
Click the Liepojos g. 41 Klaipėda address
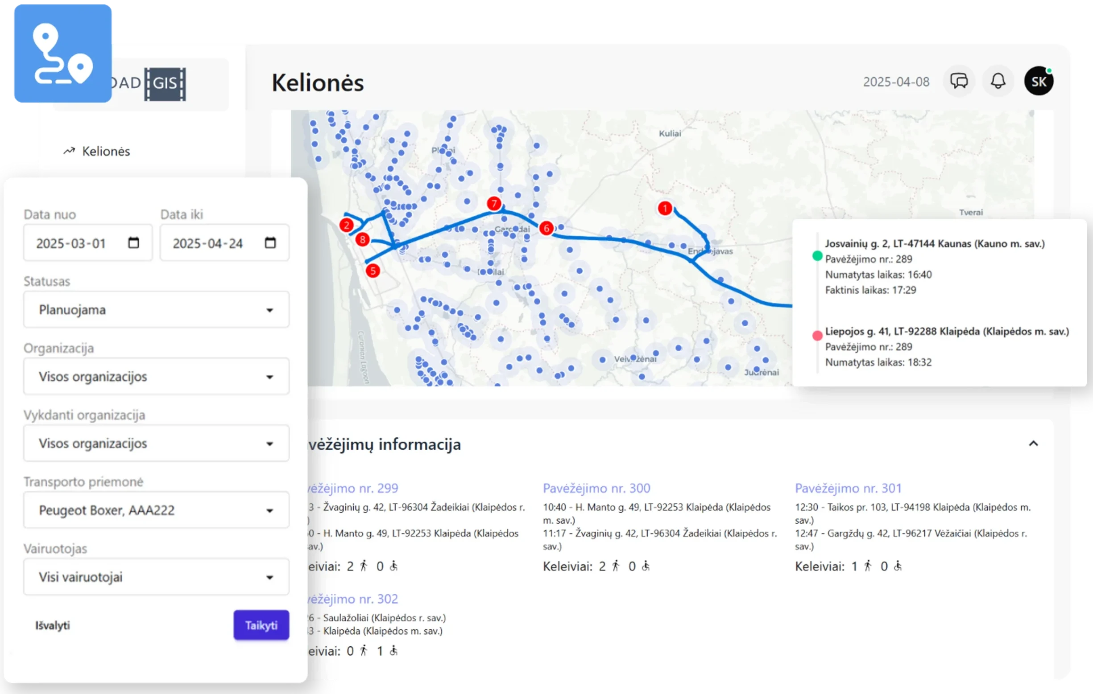pos(947,332)
